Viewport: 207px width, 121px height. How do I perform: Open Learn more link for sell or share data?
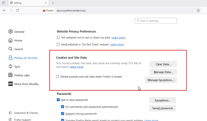pyautogui.click(x=118, y=38)
